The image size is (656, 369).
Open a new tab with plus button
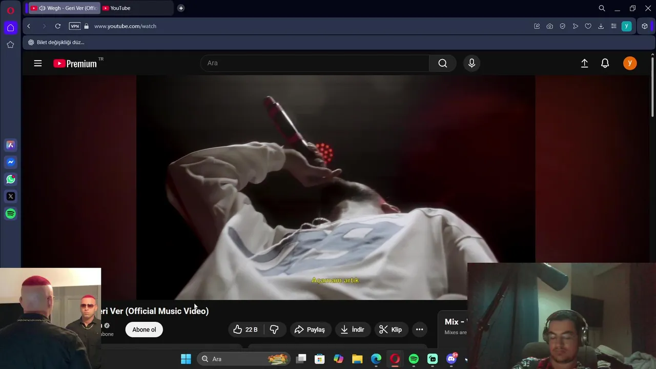(181, 8)
